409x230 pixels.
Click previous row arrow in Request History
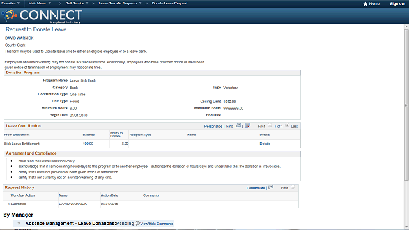point(293,187)
